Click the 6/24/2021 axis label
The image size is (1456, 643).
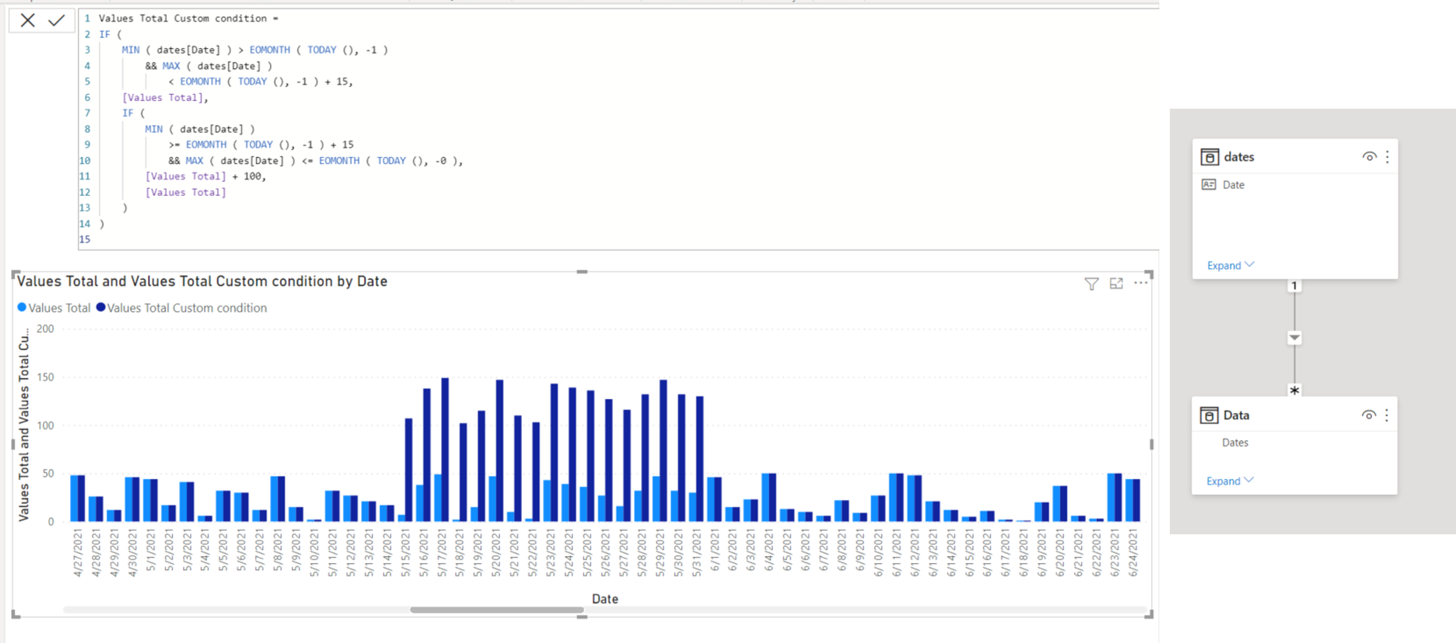tap(1132, 554)
